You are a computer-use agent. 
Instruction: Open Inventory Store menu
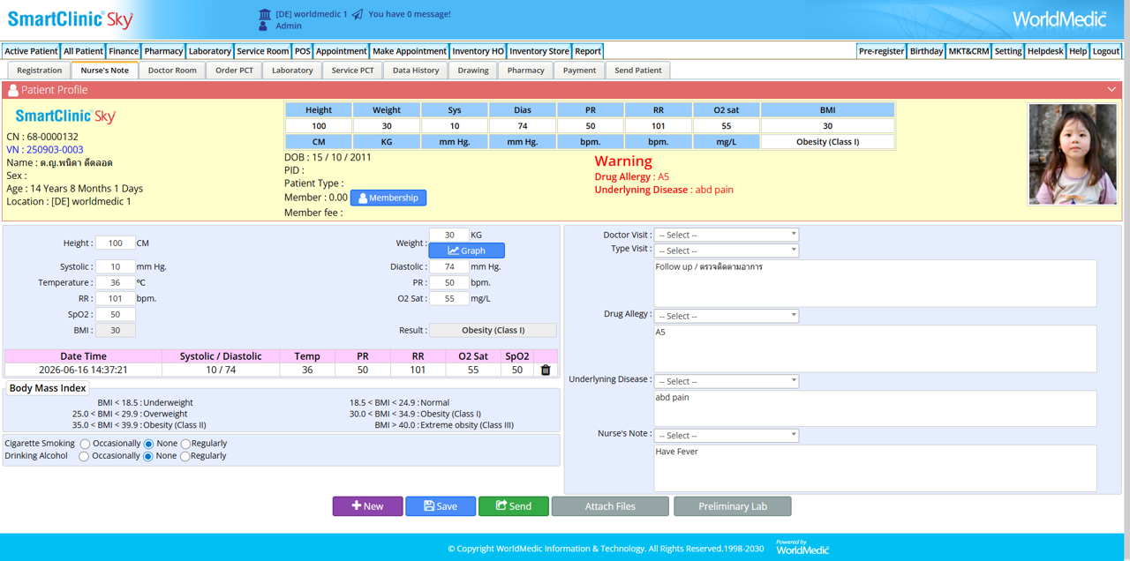539,51
